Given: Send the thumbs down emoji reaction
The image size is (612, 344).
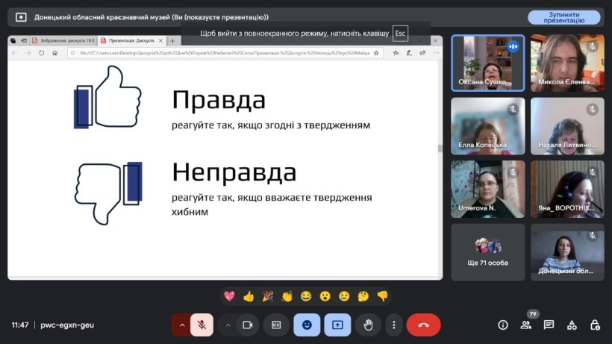Looking at the screenshot, I should pyautogui.click(x=382, y=296).
